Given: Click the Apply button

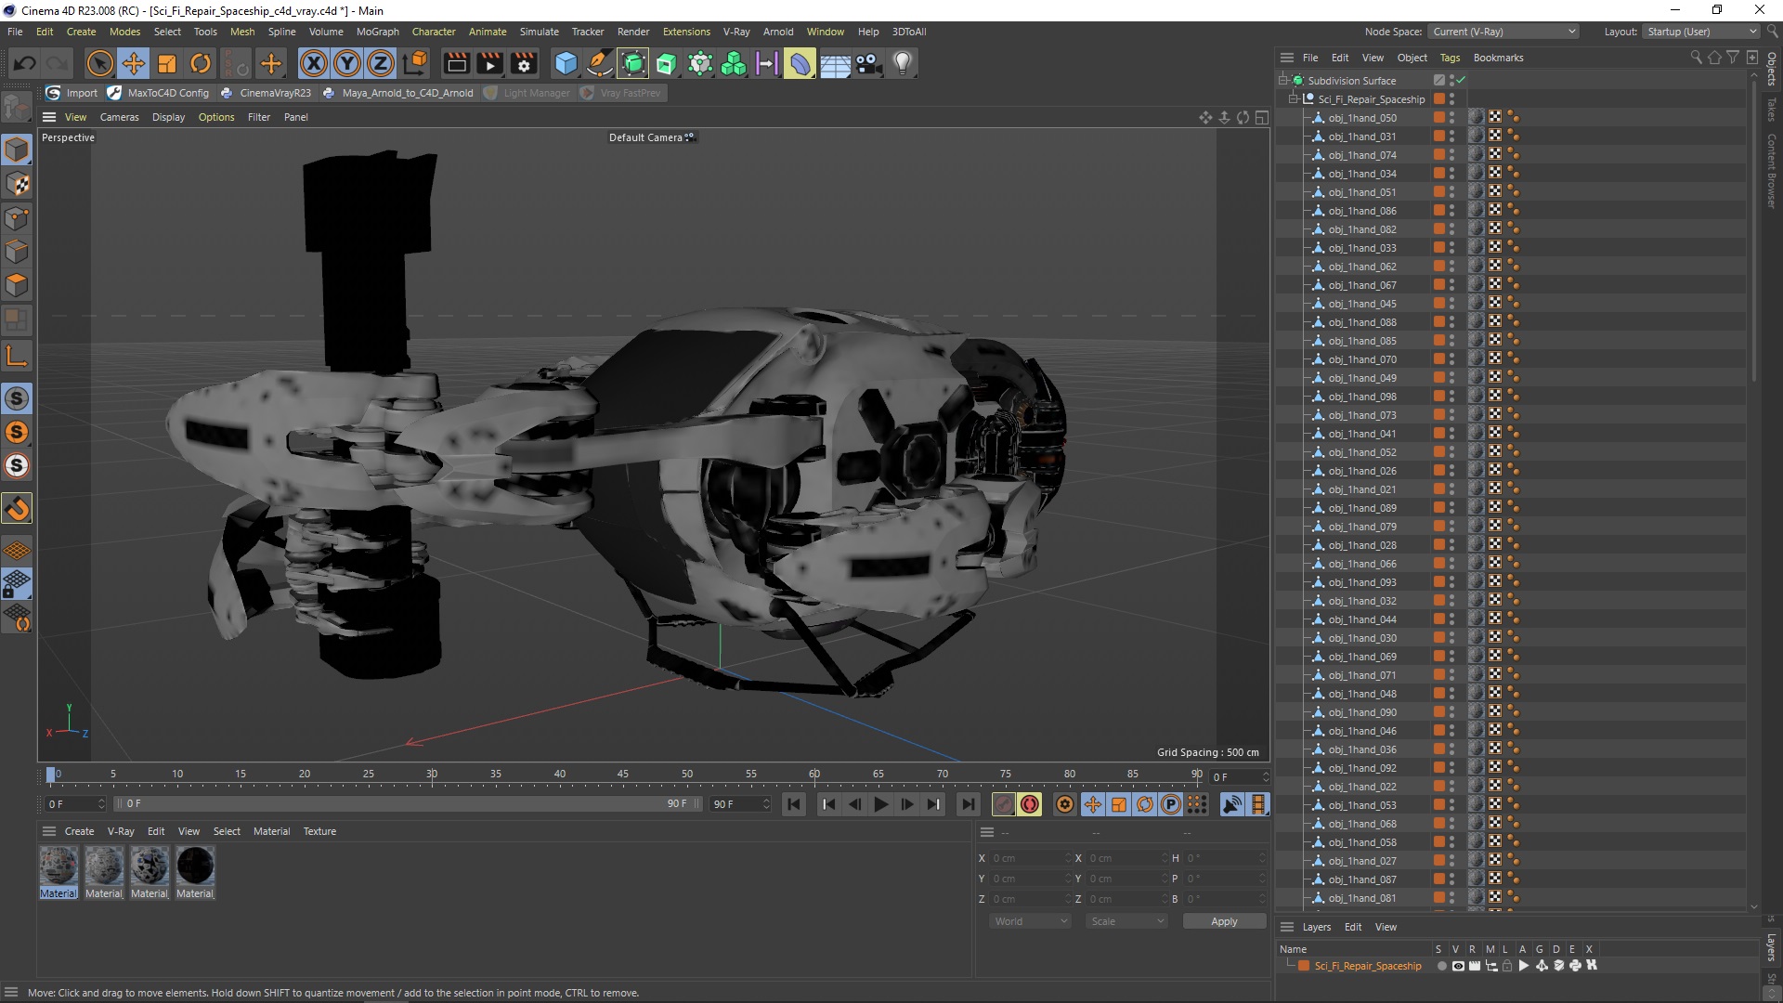Looking at the screenshot, I should pos(1224,921).
